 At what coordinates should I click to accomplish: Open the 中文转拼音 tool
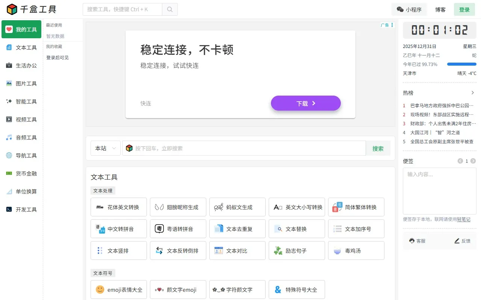point(118,229)
